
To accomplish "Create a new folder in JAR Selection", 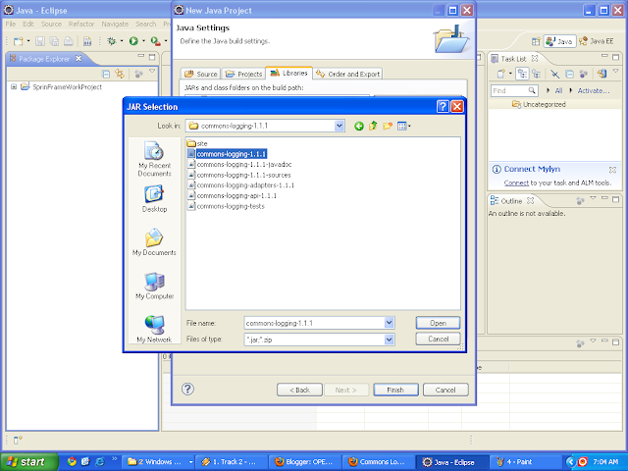I will (x=388, y=127).
